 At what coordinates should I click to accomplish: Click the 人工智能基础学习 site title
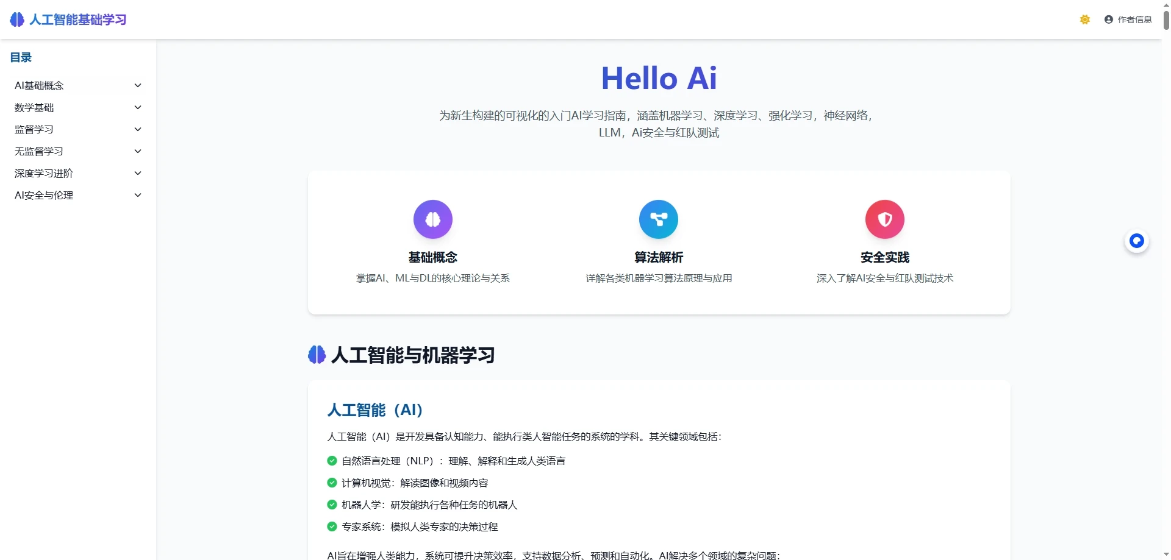(x=78, y=19)
